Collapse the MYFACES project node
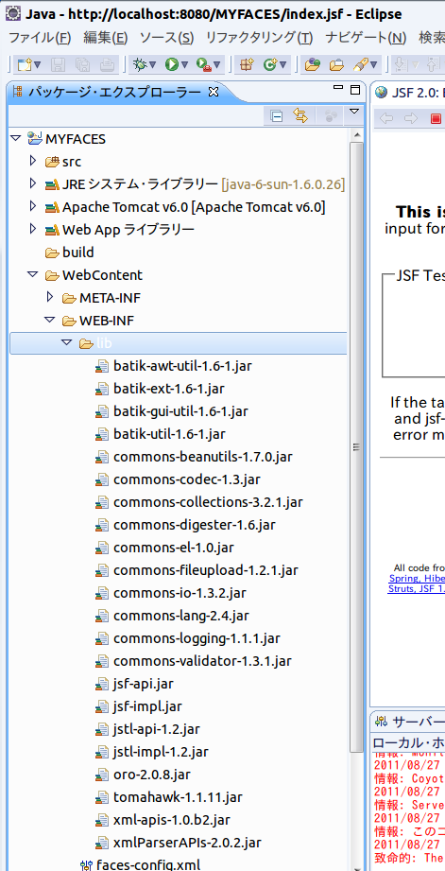The image size is (445, 871). (x=15, y=138)
